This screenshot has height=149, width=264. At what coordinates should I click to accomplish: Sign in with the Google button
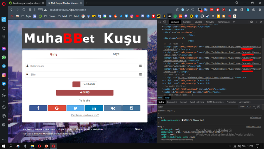(57, 108)
